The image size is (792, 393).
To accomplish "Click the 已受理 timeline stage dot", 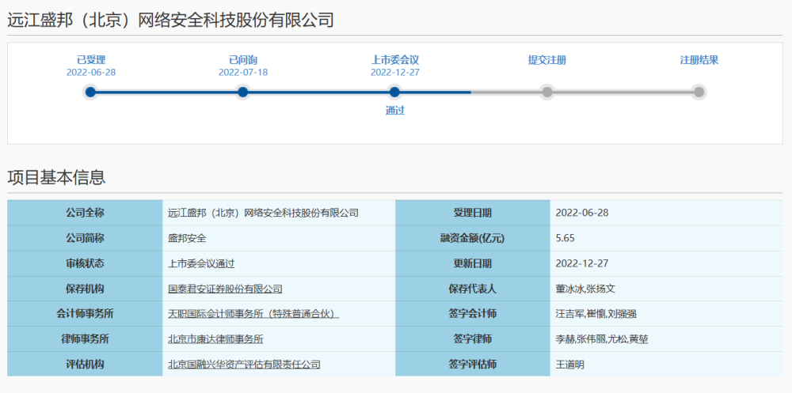I will click(x=90, y=92).
